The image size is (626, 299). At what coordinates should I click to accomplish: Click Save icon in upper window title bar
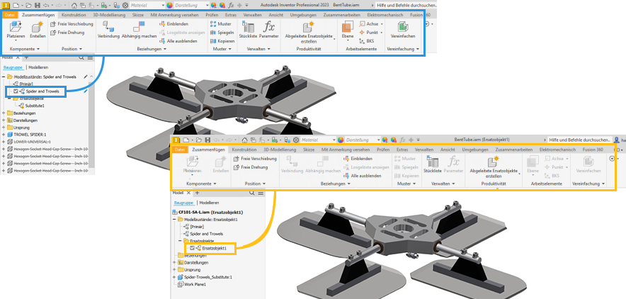(37, 6)
